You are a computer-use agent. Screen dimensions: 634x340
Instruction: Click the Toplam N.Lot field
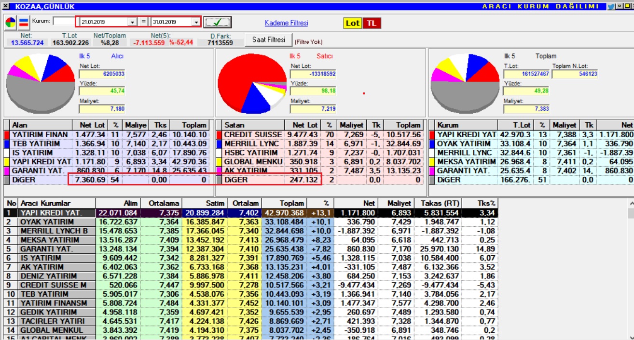click(575, 74)
